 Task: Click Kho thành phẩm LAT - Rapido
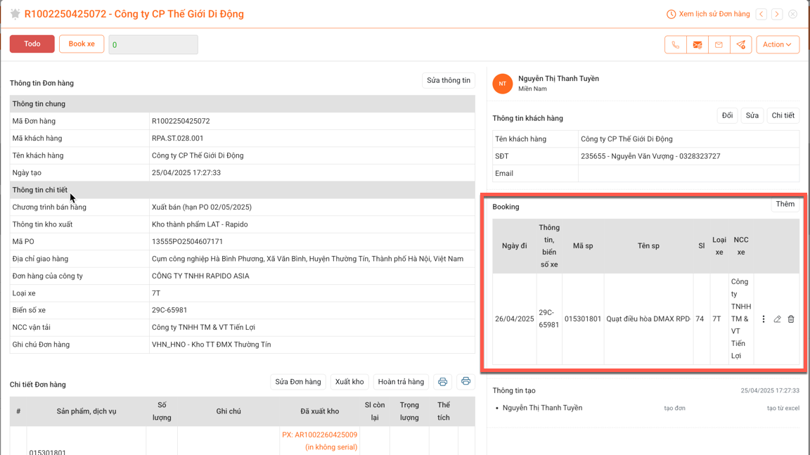(200, 224)
